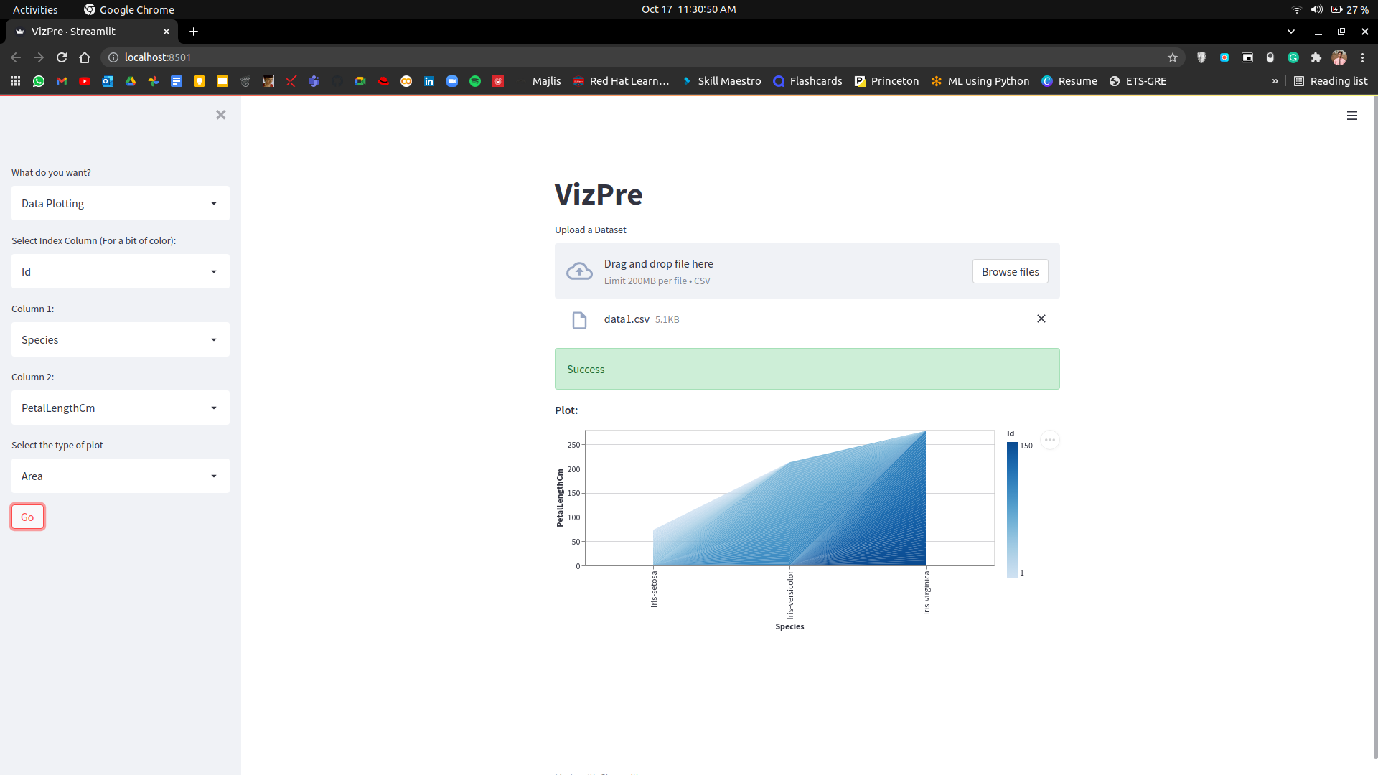
Task: Click the Chrome extensions puzzle icon
Action: (x=1316, y=57)
